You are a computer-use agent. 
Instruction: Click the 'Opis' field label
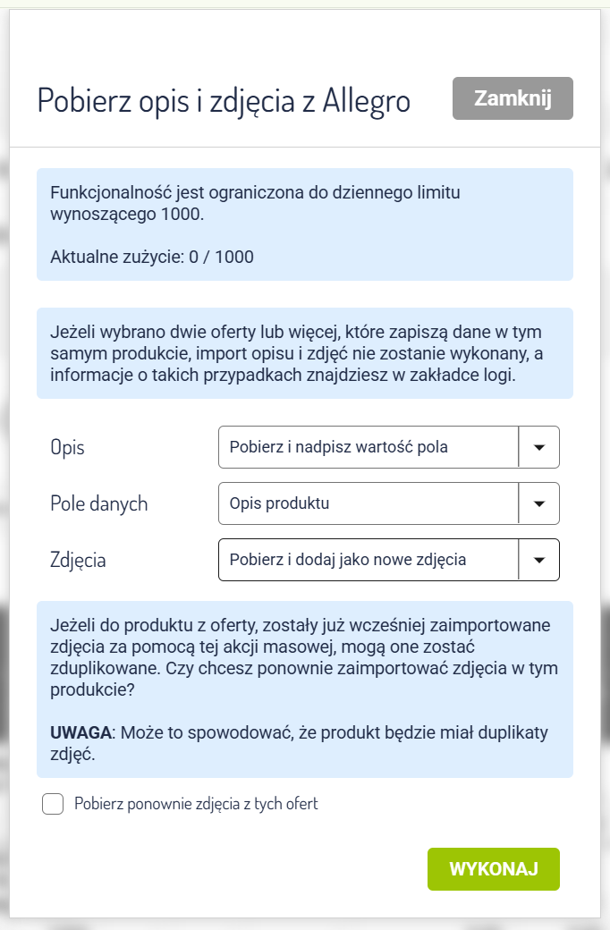[x=68, y=448]
